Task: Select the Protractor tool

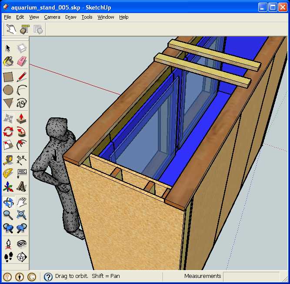Action: (8, 174)
